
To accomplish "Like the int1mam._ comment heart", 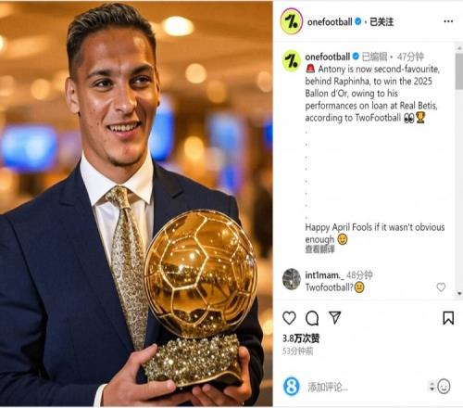I will [x=441, y=287].
